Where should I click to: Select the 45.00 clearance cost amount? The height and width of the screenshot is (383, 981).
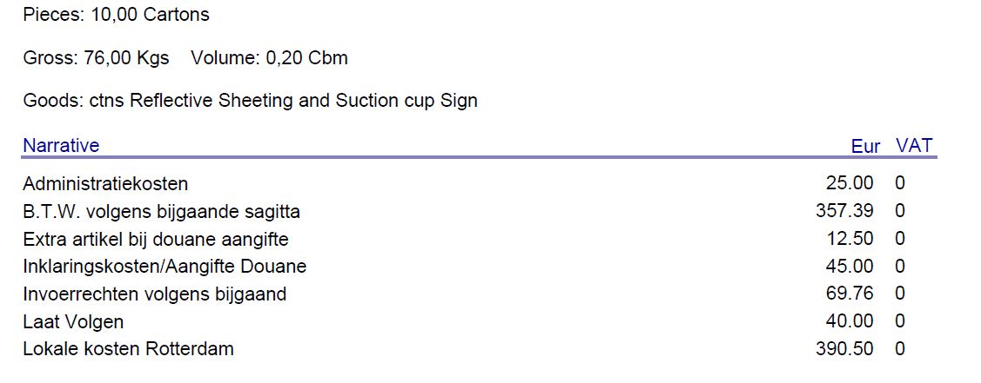[x=850, y=266]
